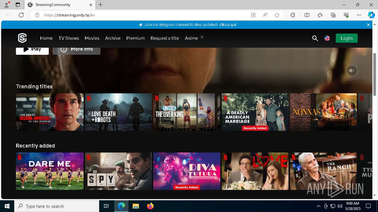Image resolution: width=378 pixels, height=212 pixels.
Task: Open the Movies section
Action: (x=92, y=38)
